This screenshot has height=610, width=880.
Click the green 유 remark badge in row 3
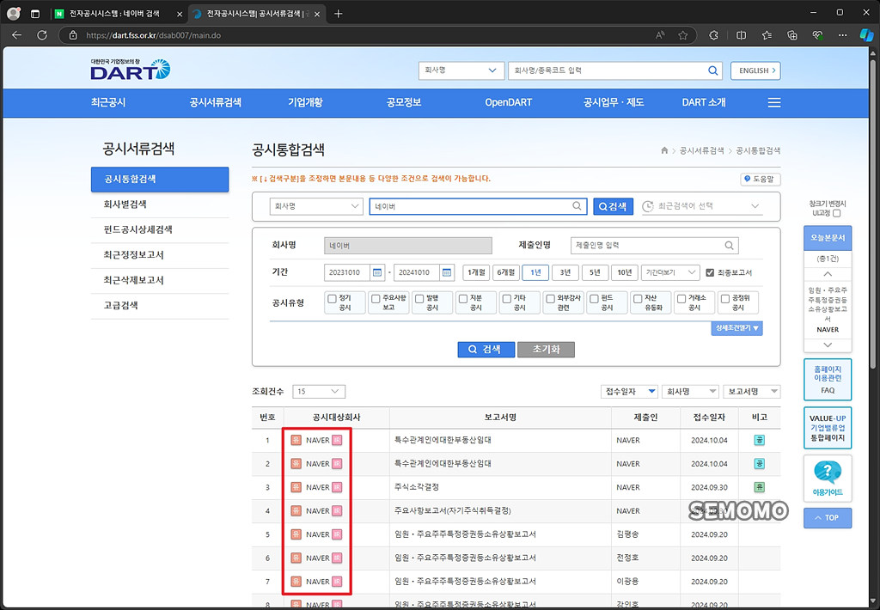tap(759, 487)
